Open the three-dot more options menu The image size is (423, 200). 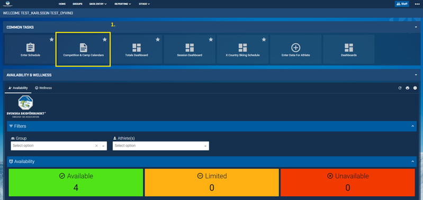pyautogui.click(x=417, y=4)
